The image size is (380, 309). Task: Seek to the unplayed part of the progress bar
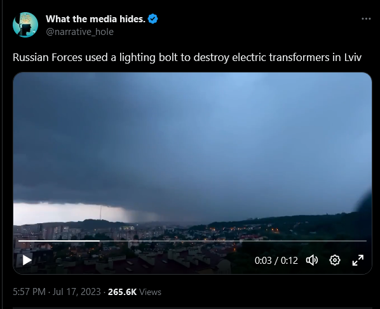point(233,241)
